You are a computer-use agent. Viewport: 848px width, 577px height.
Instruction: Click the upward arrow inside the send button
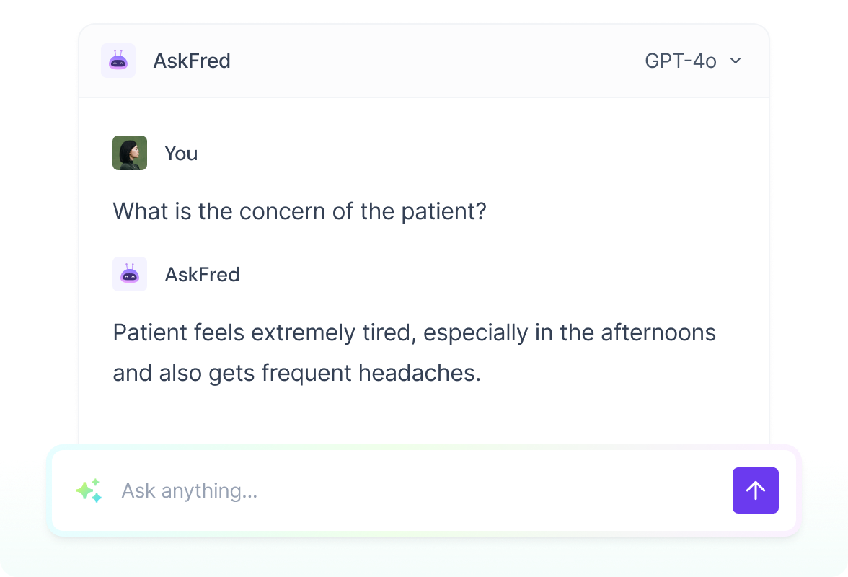pyautogui.click(x=756, y=490)
